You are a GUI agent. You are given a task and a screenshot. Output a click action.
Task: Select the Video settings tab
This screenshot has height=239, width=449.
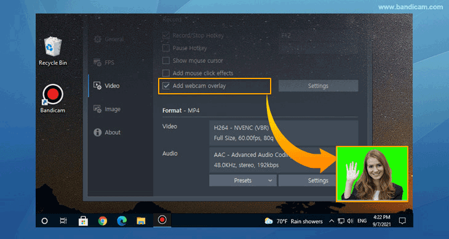click(x=106, y=86)
